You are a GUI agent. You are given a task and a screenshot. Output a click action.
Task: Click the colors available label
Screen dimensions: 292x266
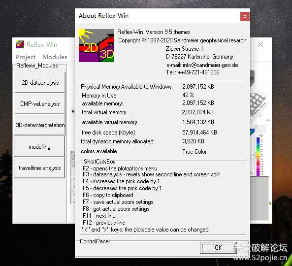(99, 151)
